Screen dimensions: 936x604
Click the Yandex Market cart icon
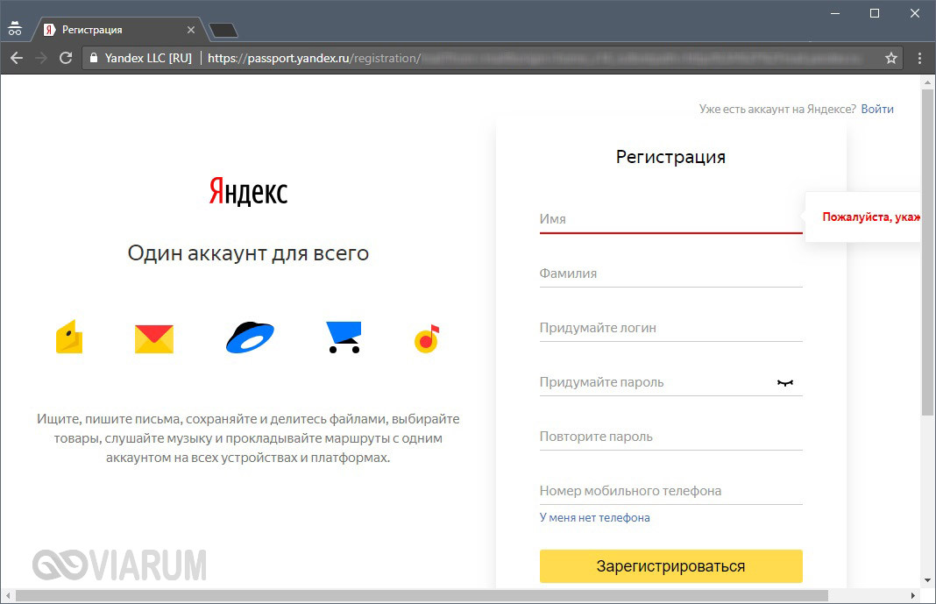pyautogui.click(x=344, y=338)
